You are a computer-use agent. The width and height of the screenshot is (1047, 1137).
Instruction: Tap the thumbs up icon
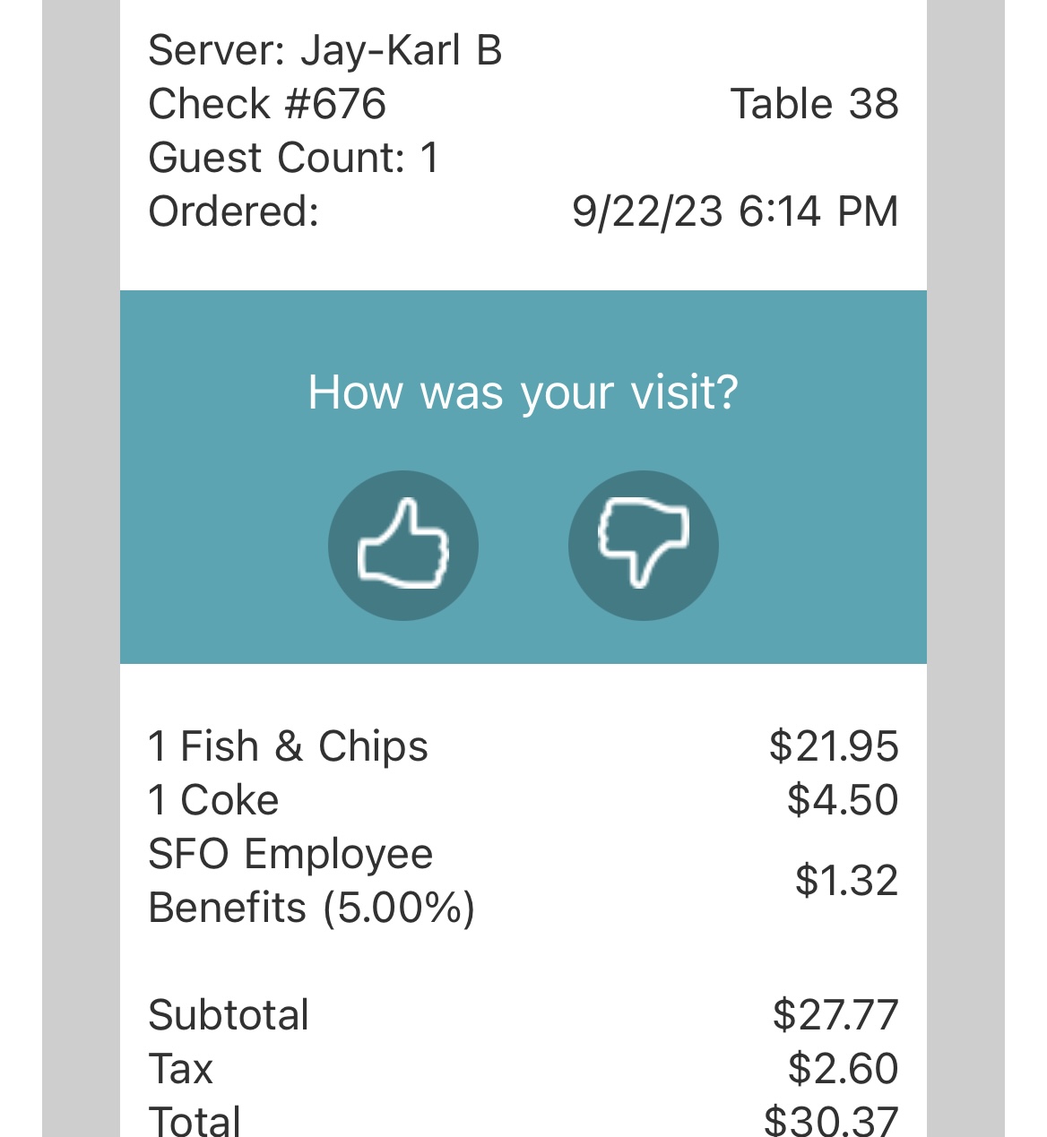tap(403, 545)
